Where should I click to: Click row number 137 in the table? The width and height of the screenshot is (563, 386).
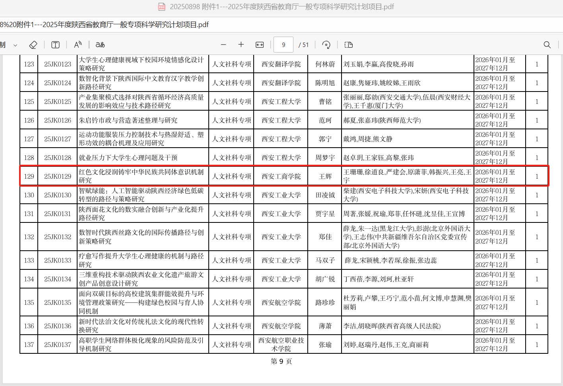pyautogui.click(x=29, y=345)
